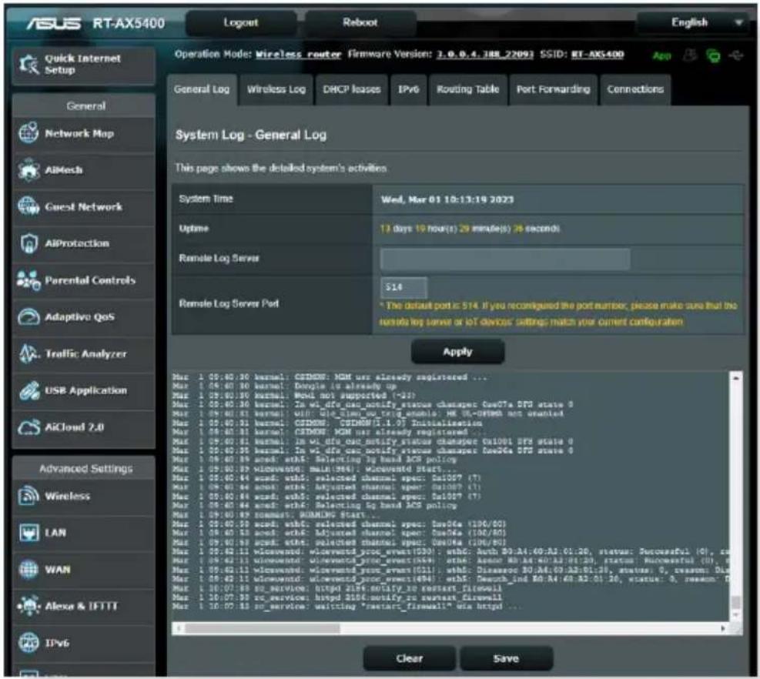Click the log's vertical scrollbar thumb
760x679 pixels.
point(736,603)
